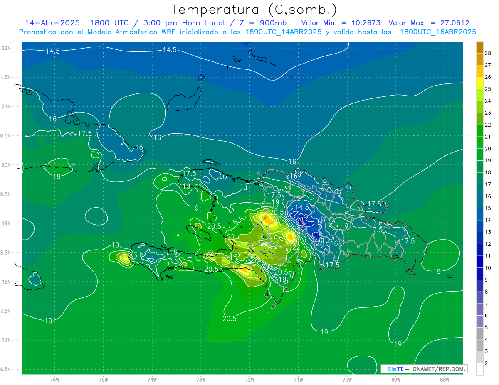The image size is (499, 385).
Task: Click the ONAMET/REP.DOM. logo box
Action: pos(424,369)
